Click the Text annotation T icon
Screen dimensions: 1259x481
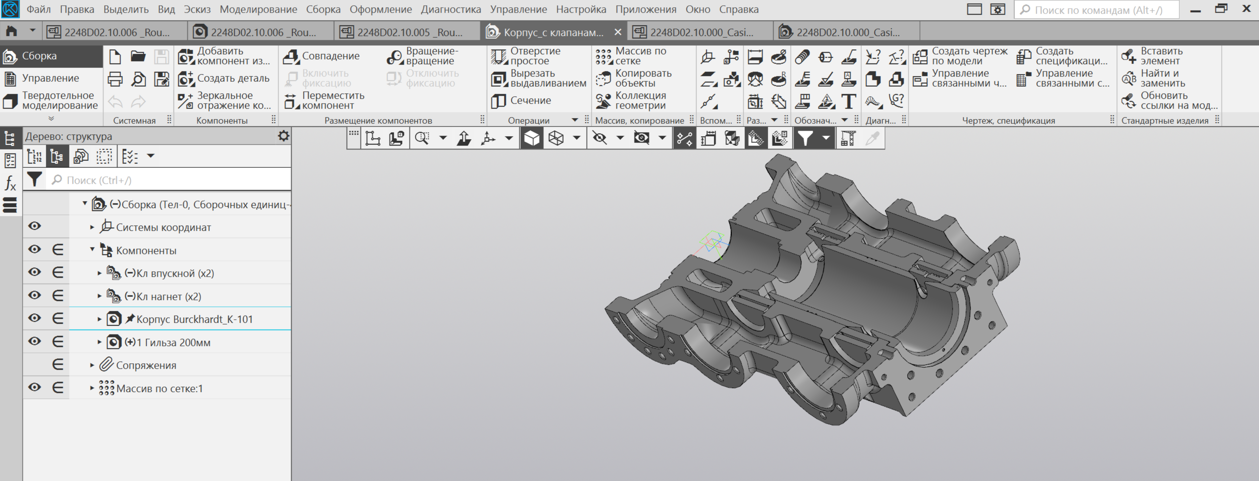[x=848, y=102]
